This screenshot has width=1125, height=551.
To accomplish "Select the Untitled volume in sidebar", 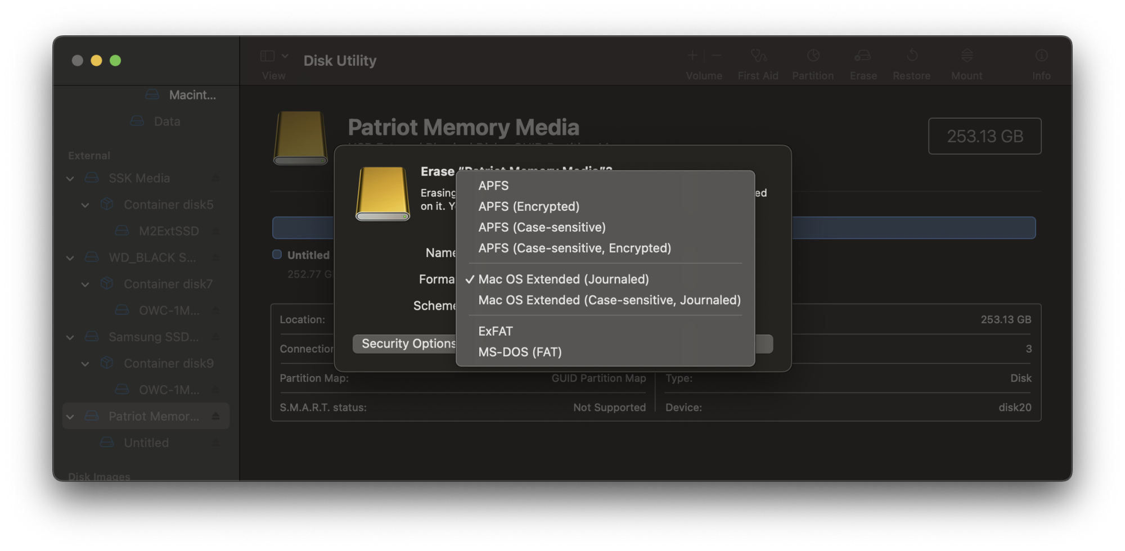I will [146, 442].
